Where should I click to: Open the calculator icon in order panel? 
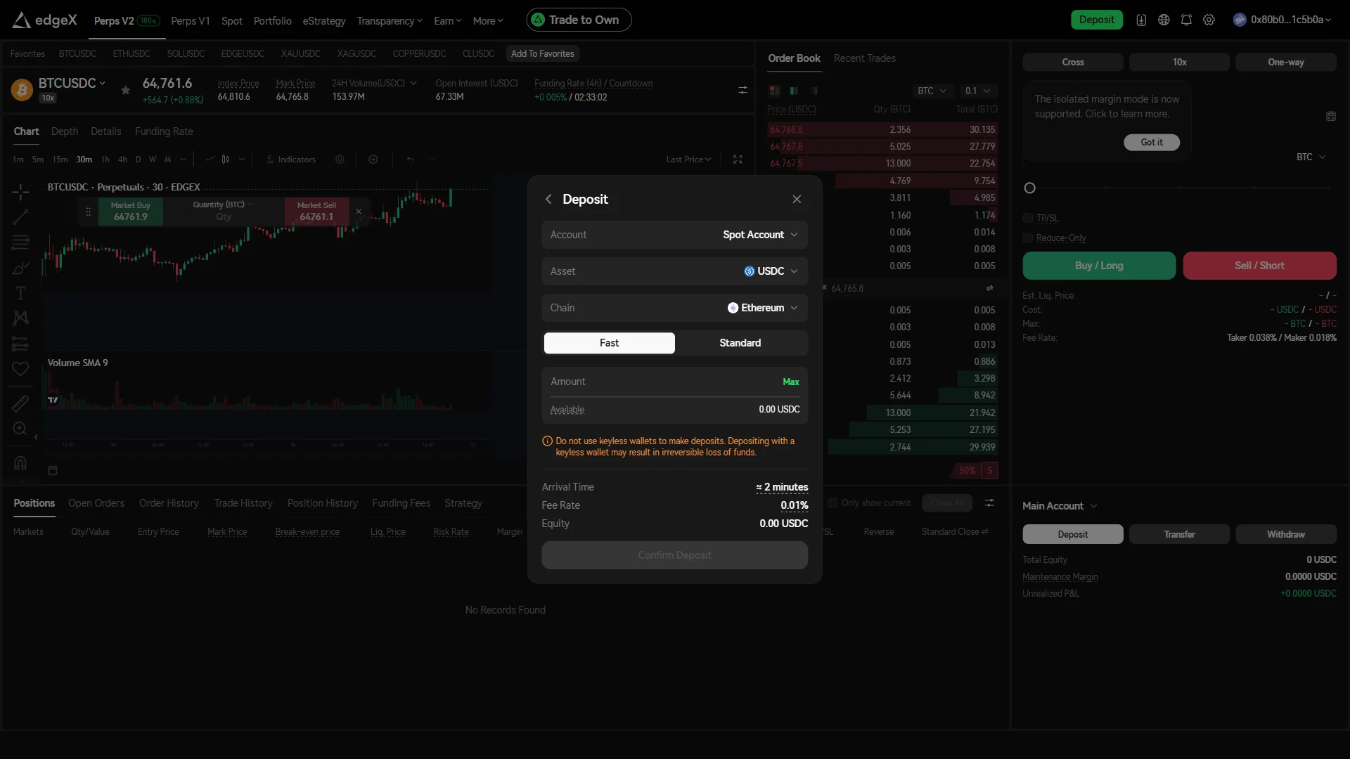click(x=1331, y=116)
